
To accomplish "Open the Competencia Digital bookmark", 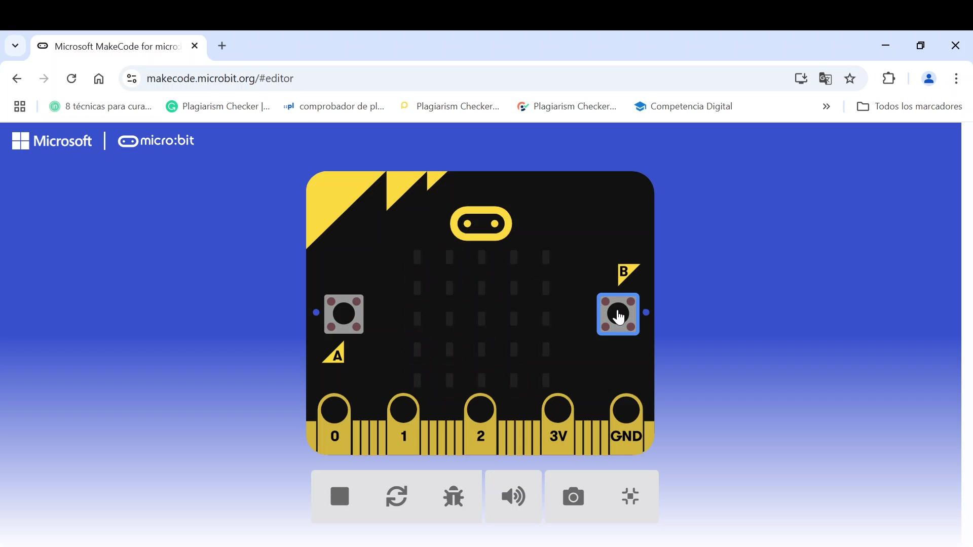I will click(683, 106).
